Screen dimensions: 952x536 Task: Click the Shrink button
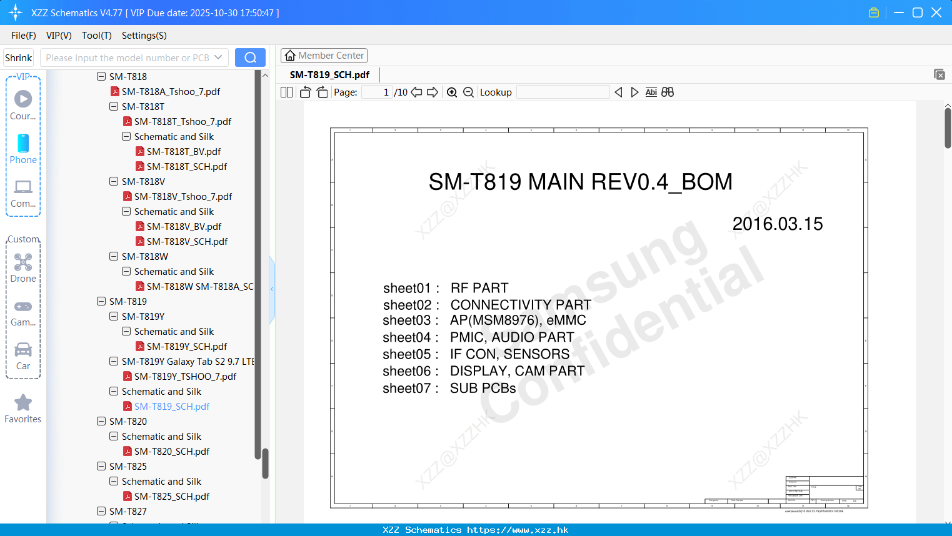pos(18,57)
